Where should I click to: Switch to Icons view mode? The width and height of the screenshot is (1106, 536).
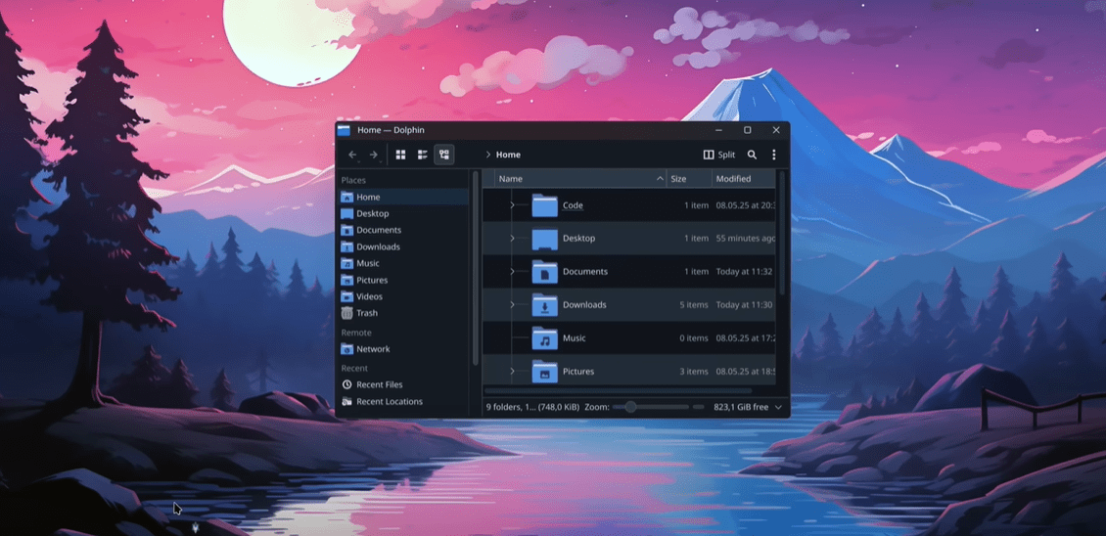[x=400, y=155]
